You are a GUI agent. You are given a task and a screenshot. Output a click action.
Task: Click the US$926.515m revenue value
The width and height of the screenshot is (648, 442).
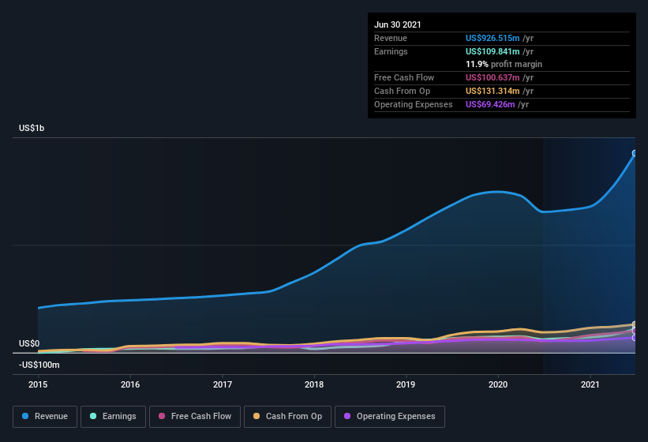[x=493, y=38]
